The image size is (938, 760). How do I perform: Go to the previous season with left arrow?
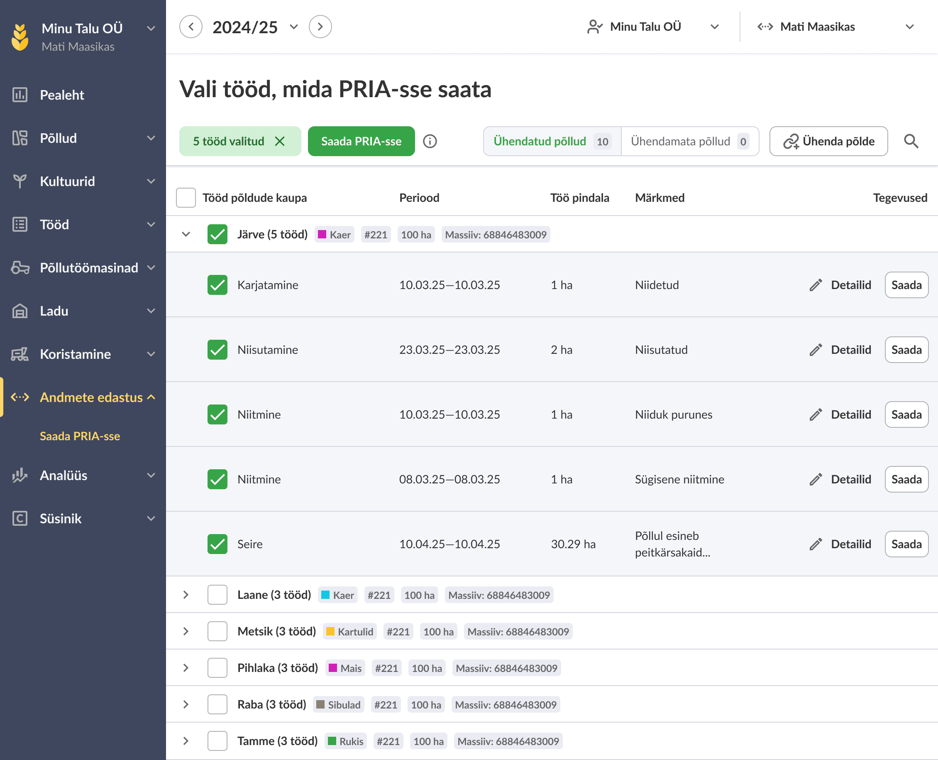191,27
